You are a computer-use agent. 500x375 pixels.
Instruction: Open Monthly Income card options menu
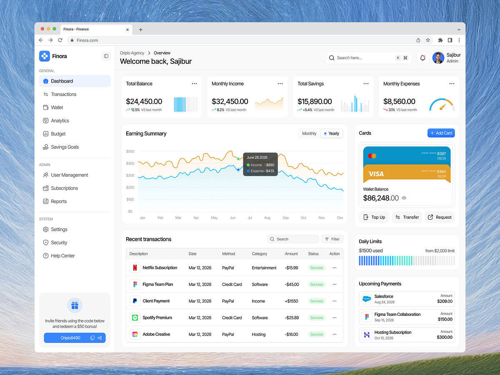[x=280, y=84]
